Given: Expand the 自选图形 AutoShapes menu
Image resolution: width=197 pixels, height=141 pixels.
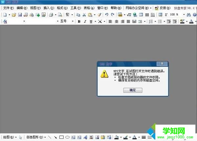Looking at the screenshot, I should point(36,137).
